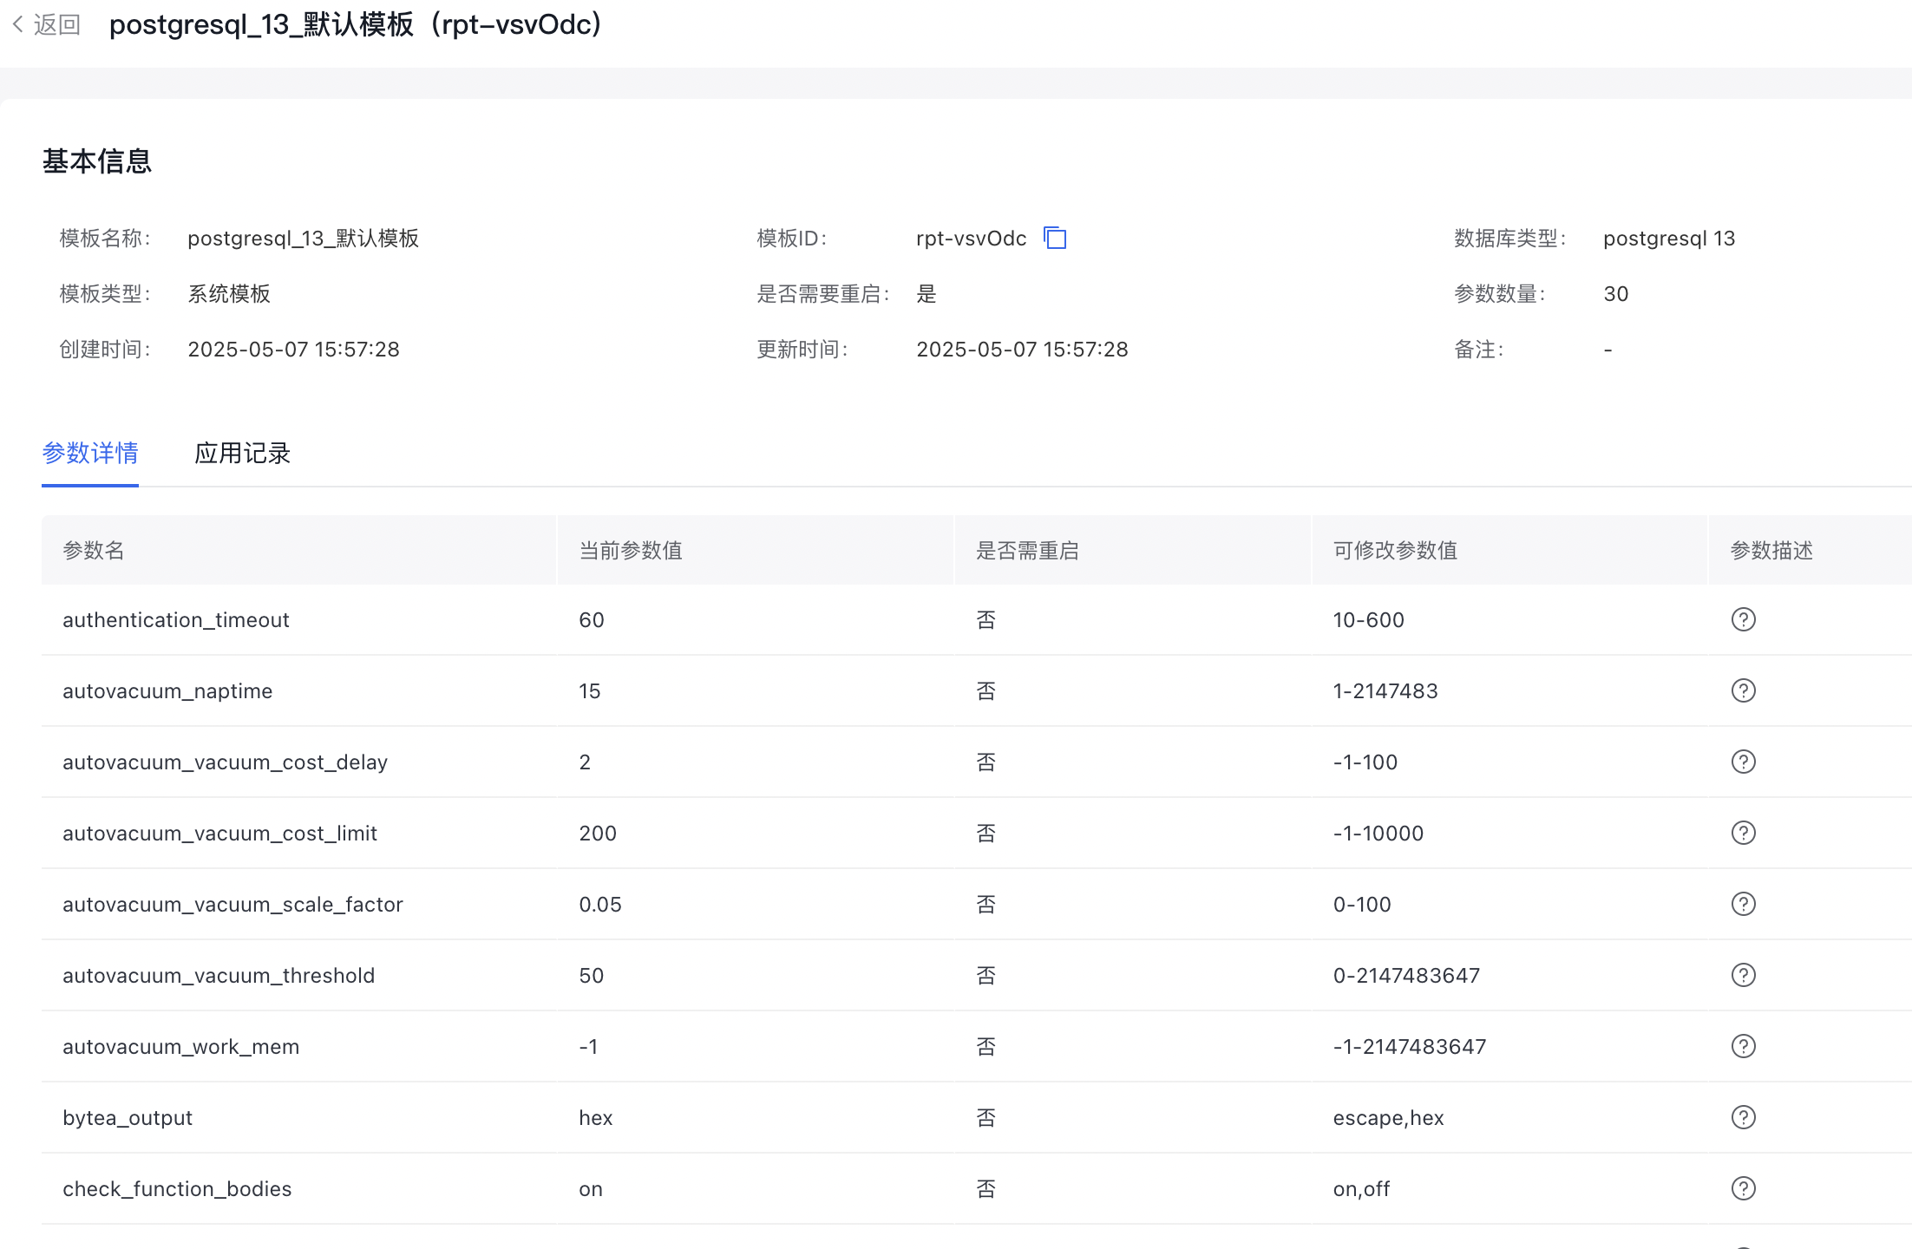View help for autovacuum_vacuum_scale_factor
Screen dimensions: 1912x1249
point(1743,904)
